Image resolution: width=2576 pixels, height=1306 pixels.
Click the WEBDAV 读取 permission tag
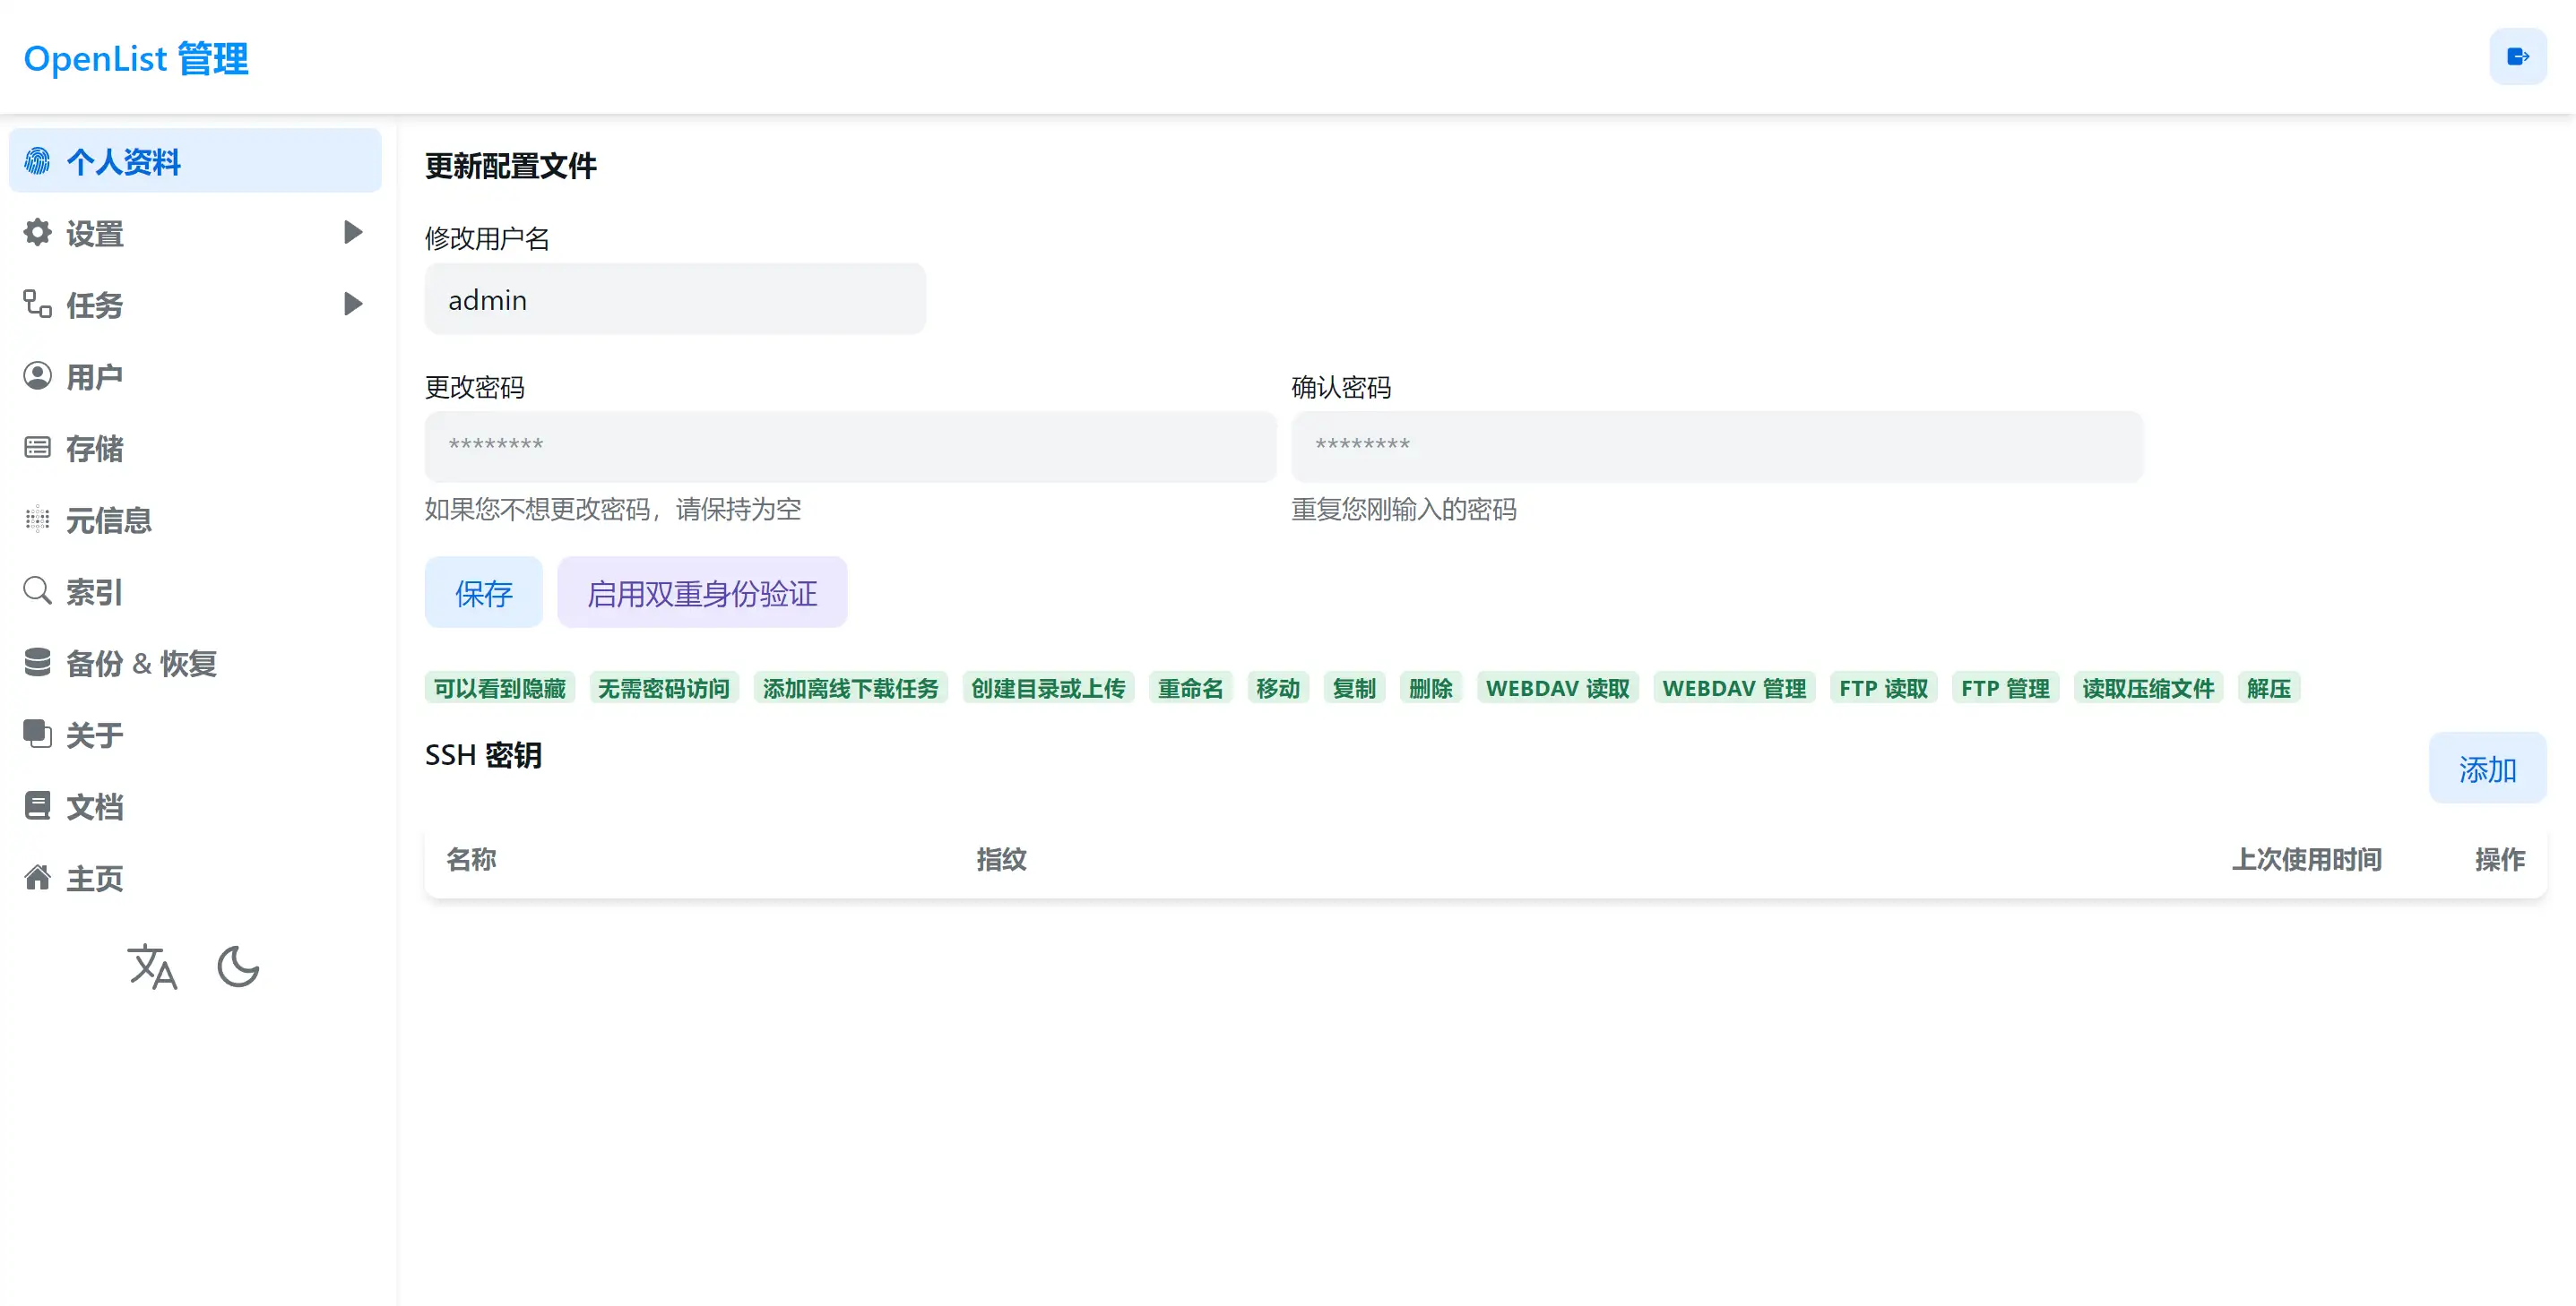[x=1556, y=687]
